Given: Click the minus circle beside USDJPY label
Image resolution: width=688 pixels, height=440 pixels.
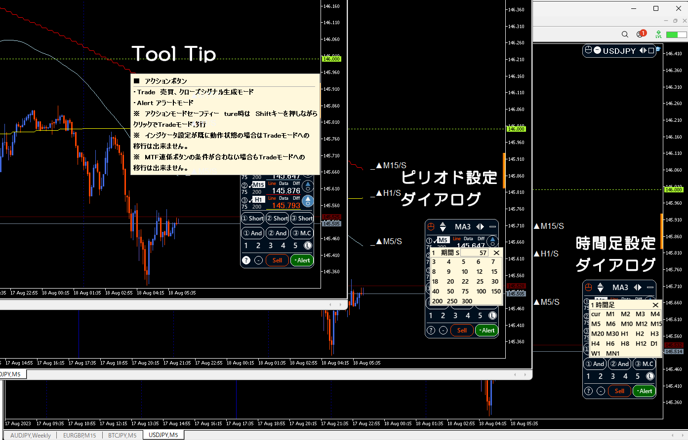Looking at the screenshot, I should pyautogui.click(x=597, y=50).
